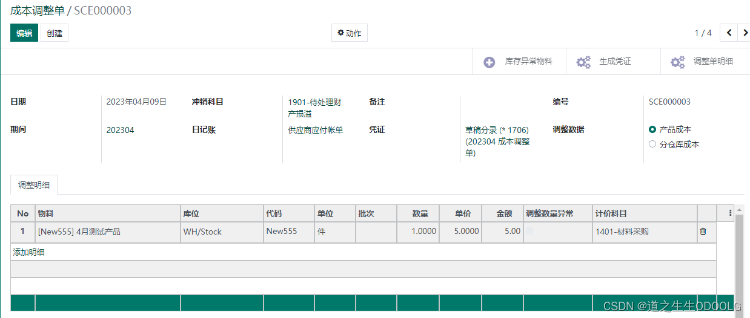Sort by 金额 column header
Viewport: 750px width, 318px height.
[x=502, y=213]
